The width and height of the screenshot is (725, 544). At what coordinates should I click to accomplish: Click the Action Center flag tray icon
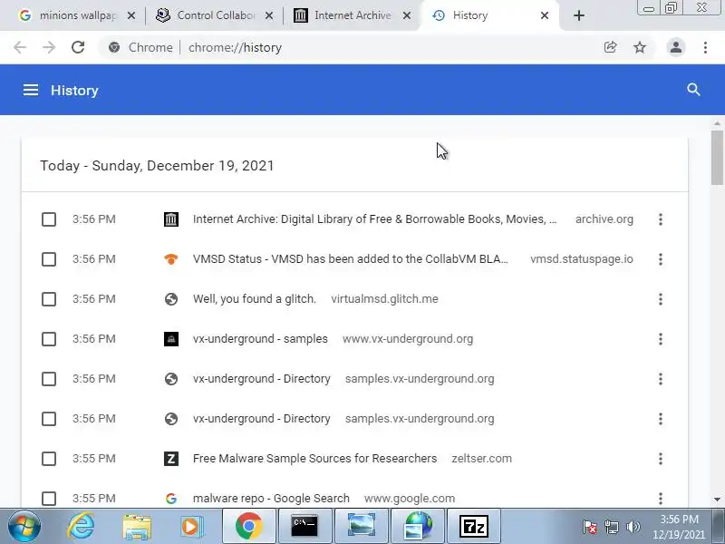tap(590, 527)
